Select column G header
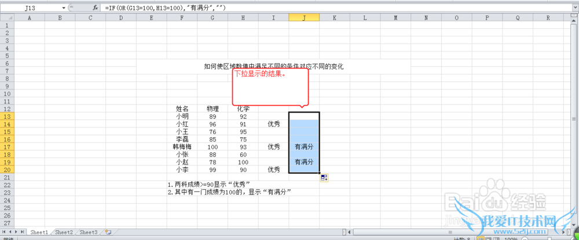 (x=212, y=18)
